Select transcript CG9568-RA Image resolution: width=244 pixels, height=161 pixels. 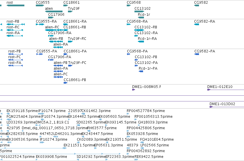pos(137,21)
